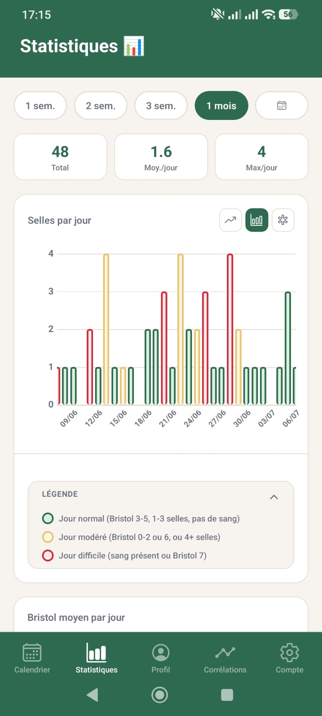Select the 1 sem. period filter

tap(40, 106)
